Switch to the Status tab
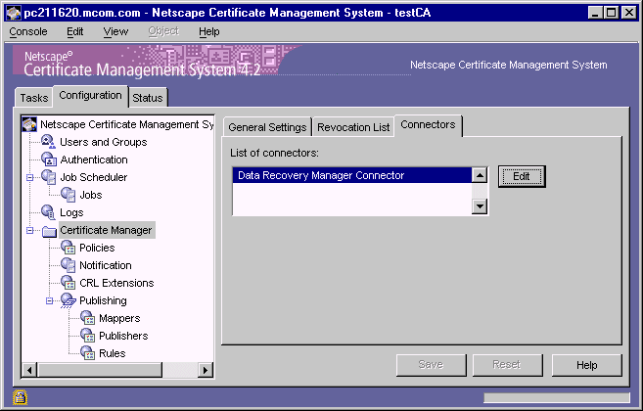 tap(148, 98)
